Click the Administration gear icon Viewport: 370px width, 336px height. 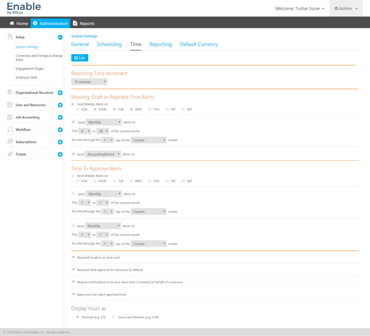click(x=35, y=23)
